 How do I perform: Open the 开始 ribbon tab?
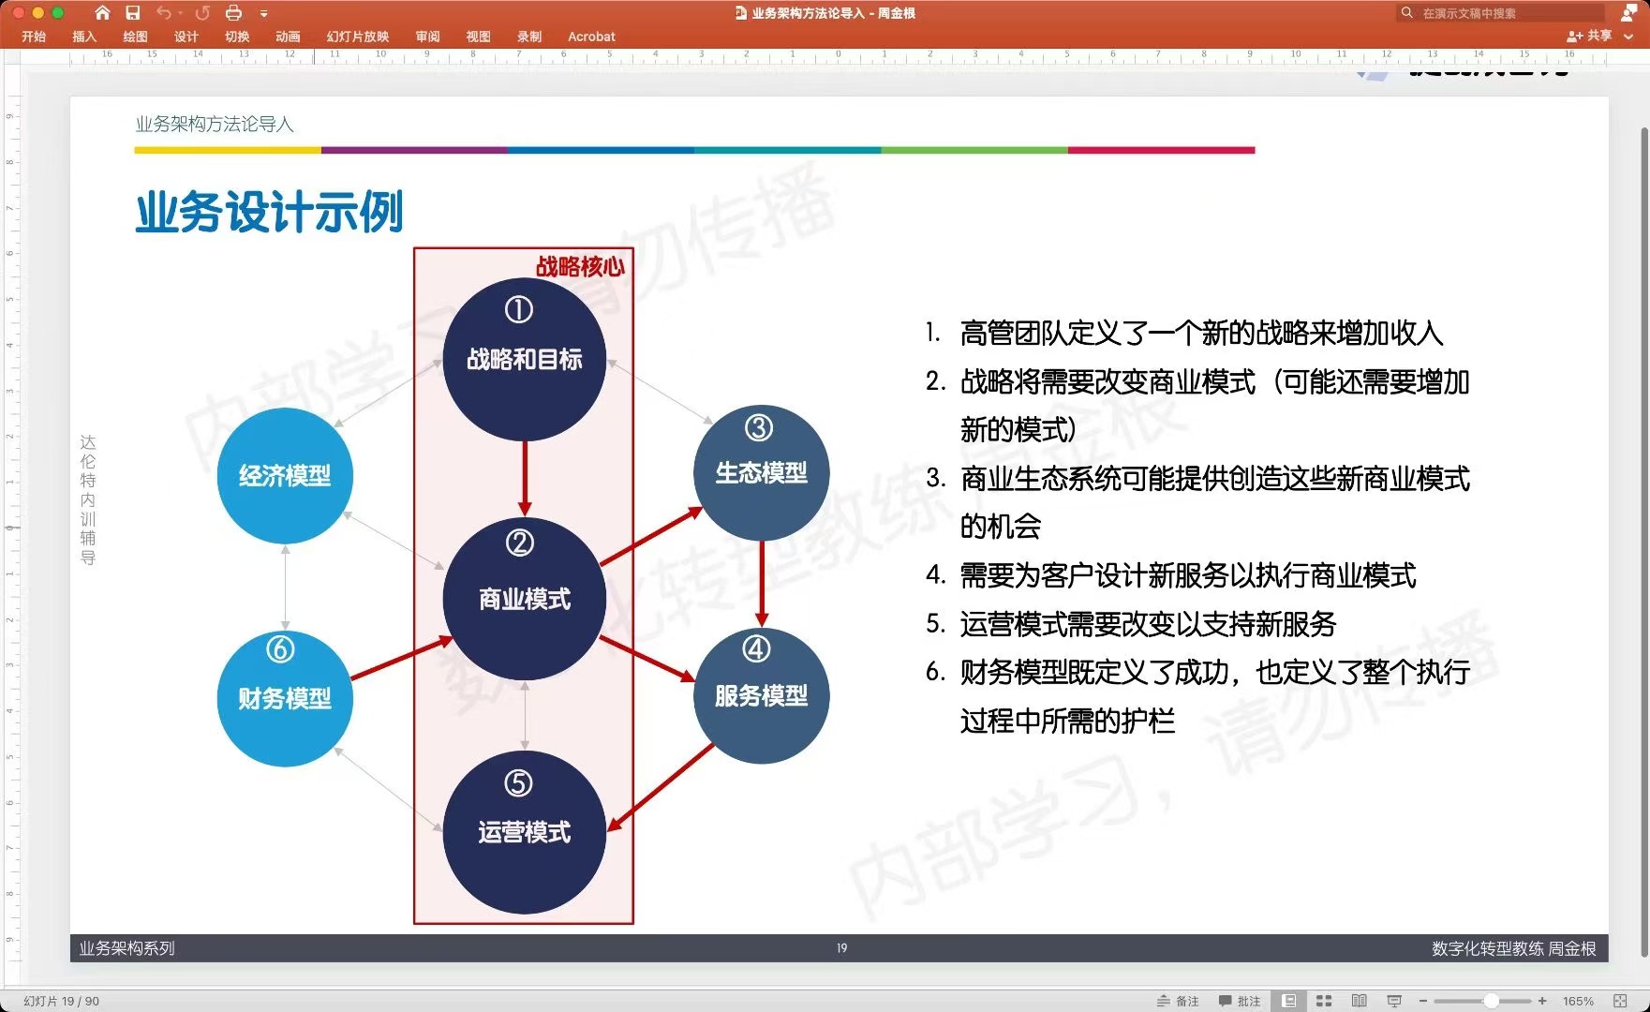pyautogui.click(x=34, y=37)
